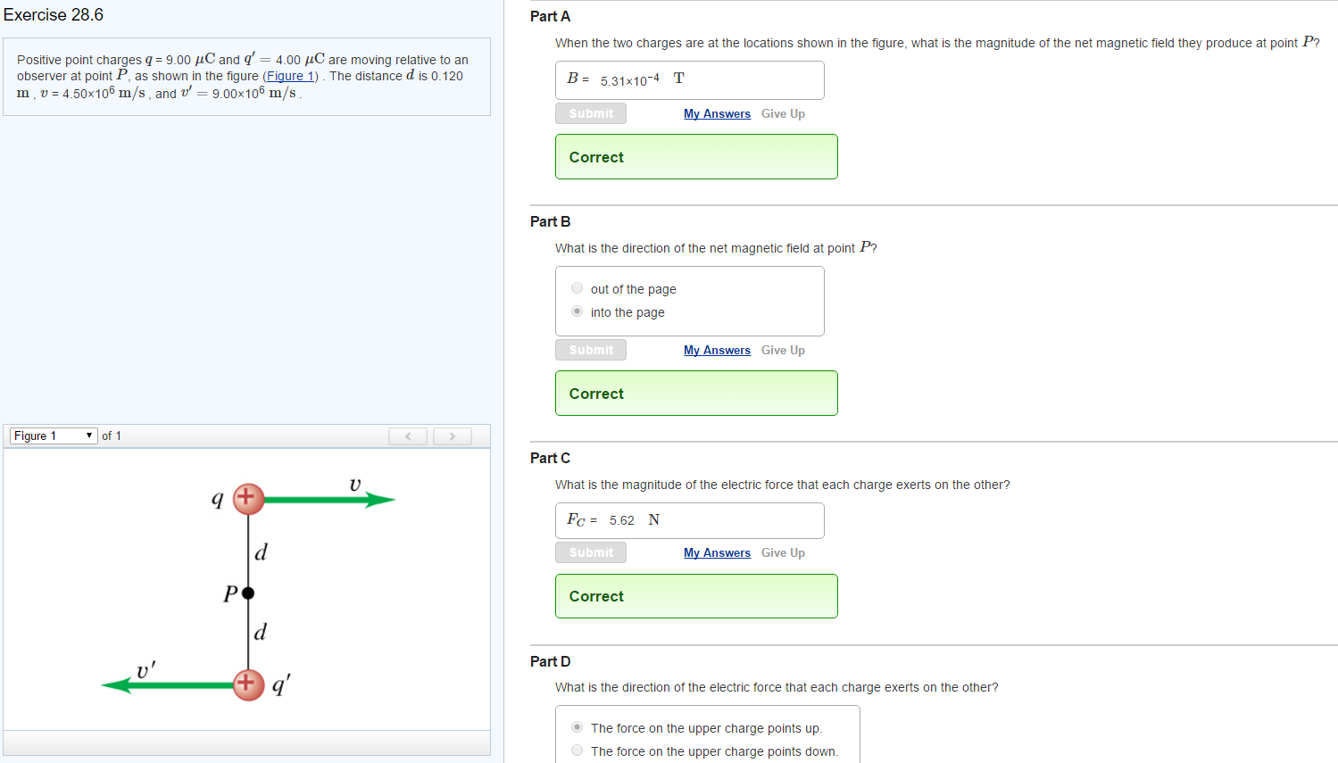Click point P dot in figure
1338x763 pixels.
pyautogui.click(x=248, y=593)
